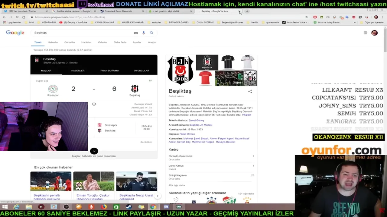
Task: Open 'Daha fazla' search options menu
Action: (120, 42)
